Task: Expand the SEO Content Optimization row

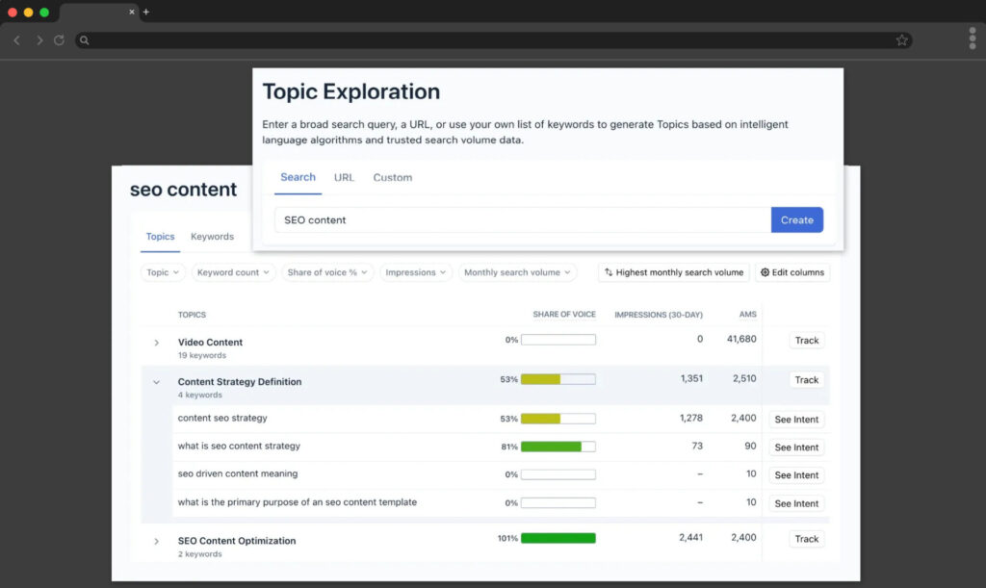Action: (157, 542)
